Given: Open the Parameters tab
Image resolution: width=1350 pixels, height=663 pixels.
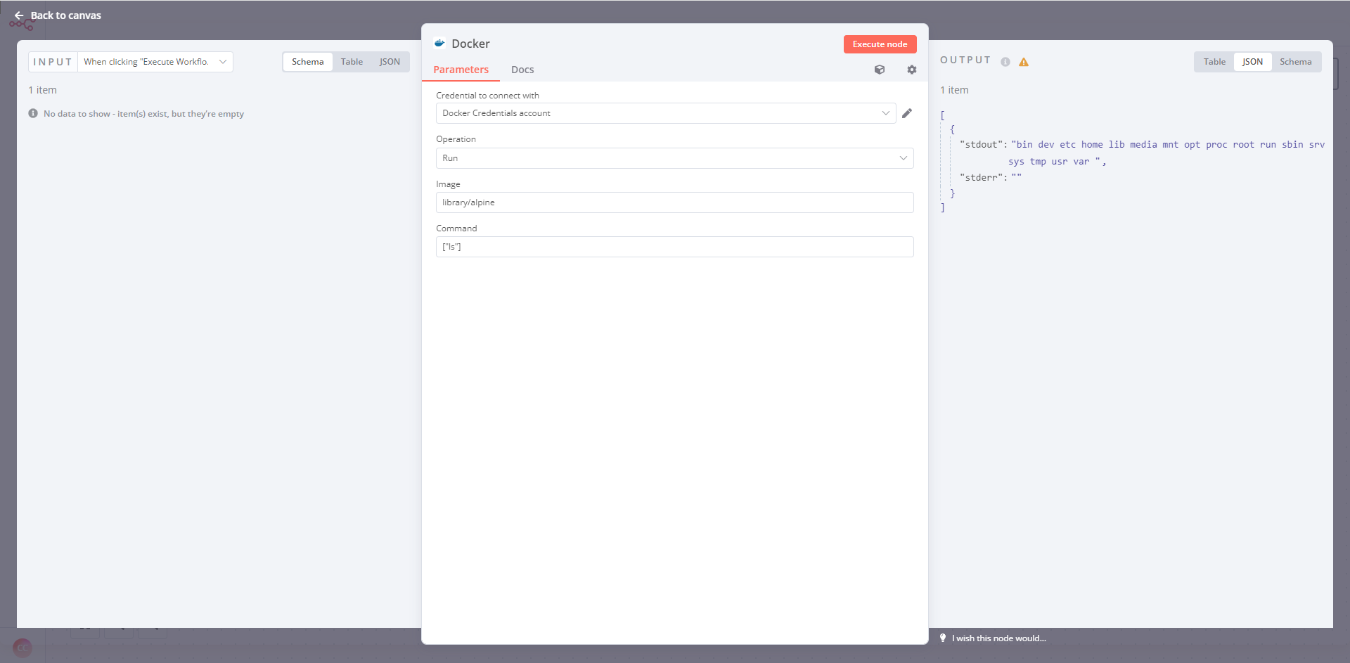Looking at the screenshot, I should 461,70.
